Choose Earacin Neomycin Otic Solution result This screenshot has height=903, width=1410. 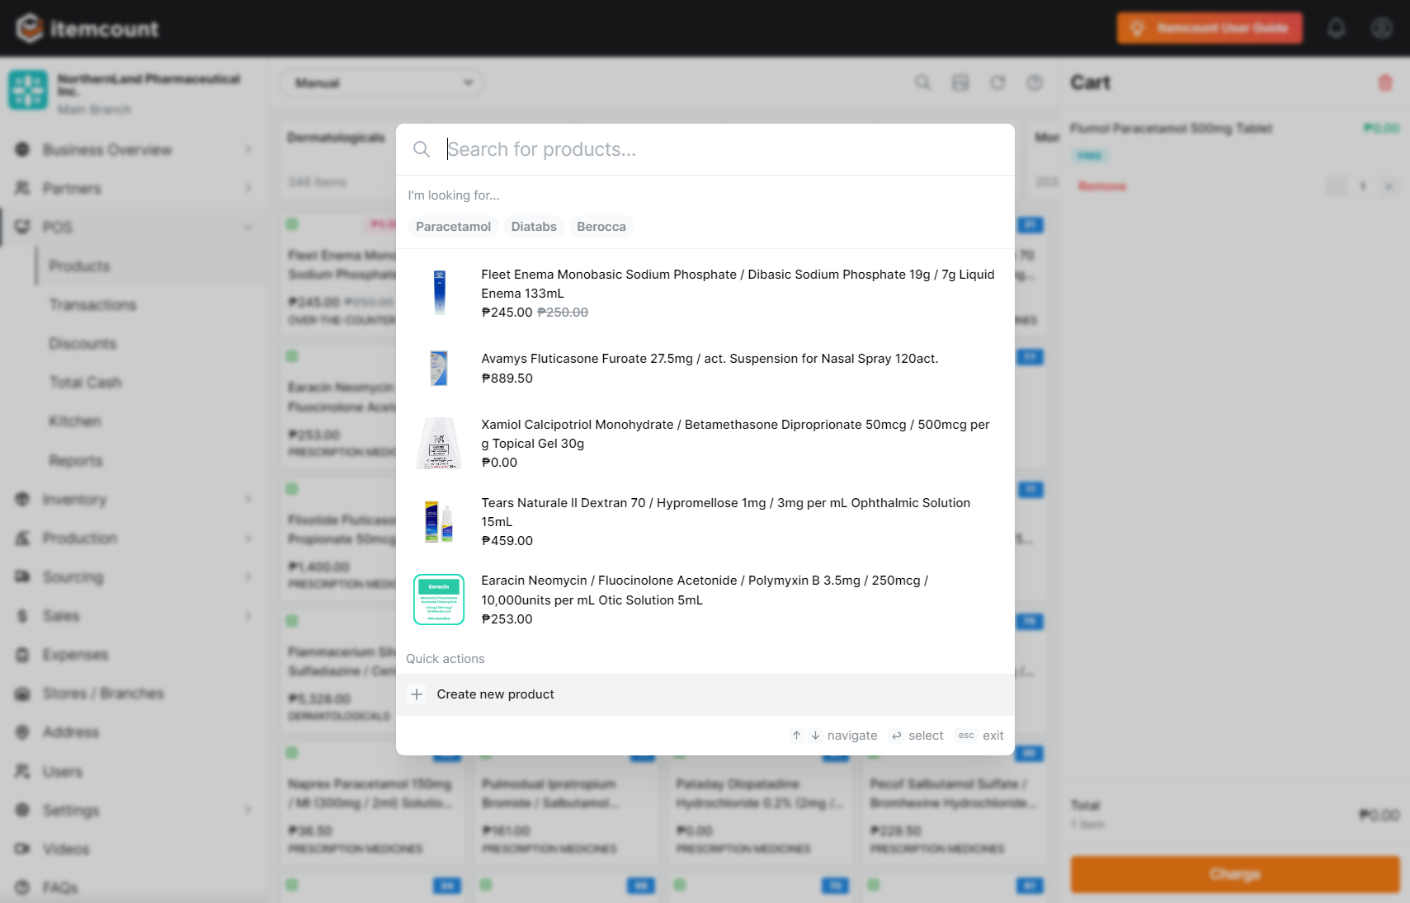coord(705,600)
